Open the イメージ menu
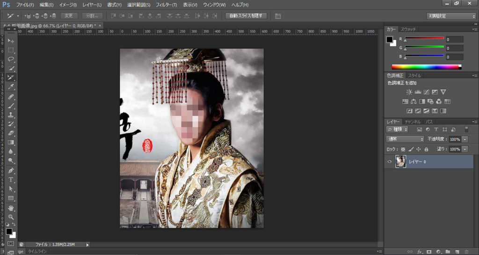The image size is (479, 255). (x=68, y=5)
